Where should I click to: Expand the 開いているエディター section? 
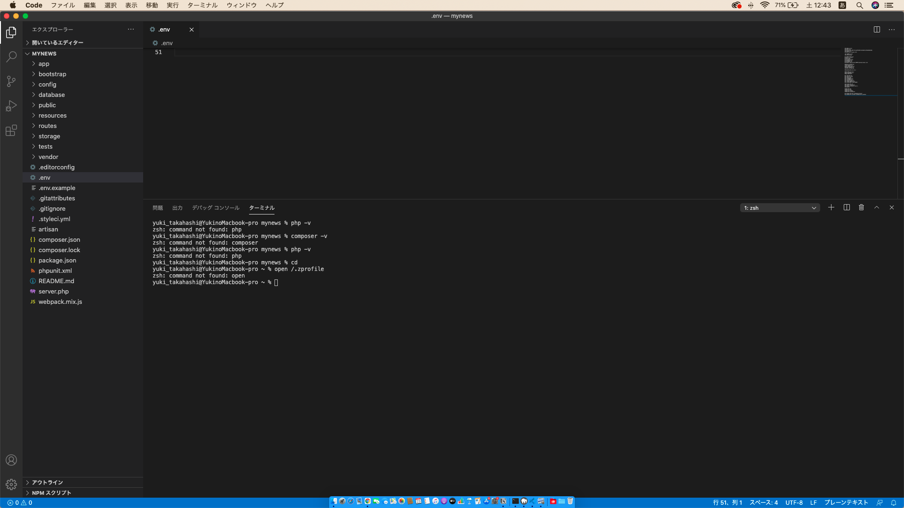coord(83,43)
